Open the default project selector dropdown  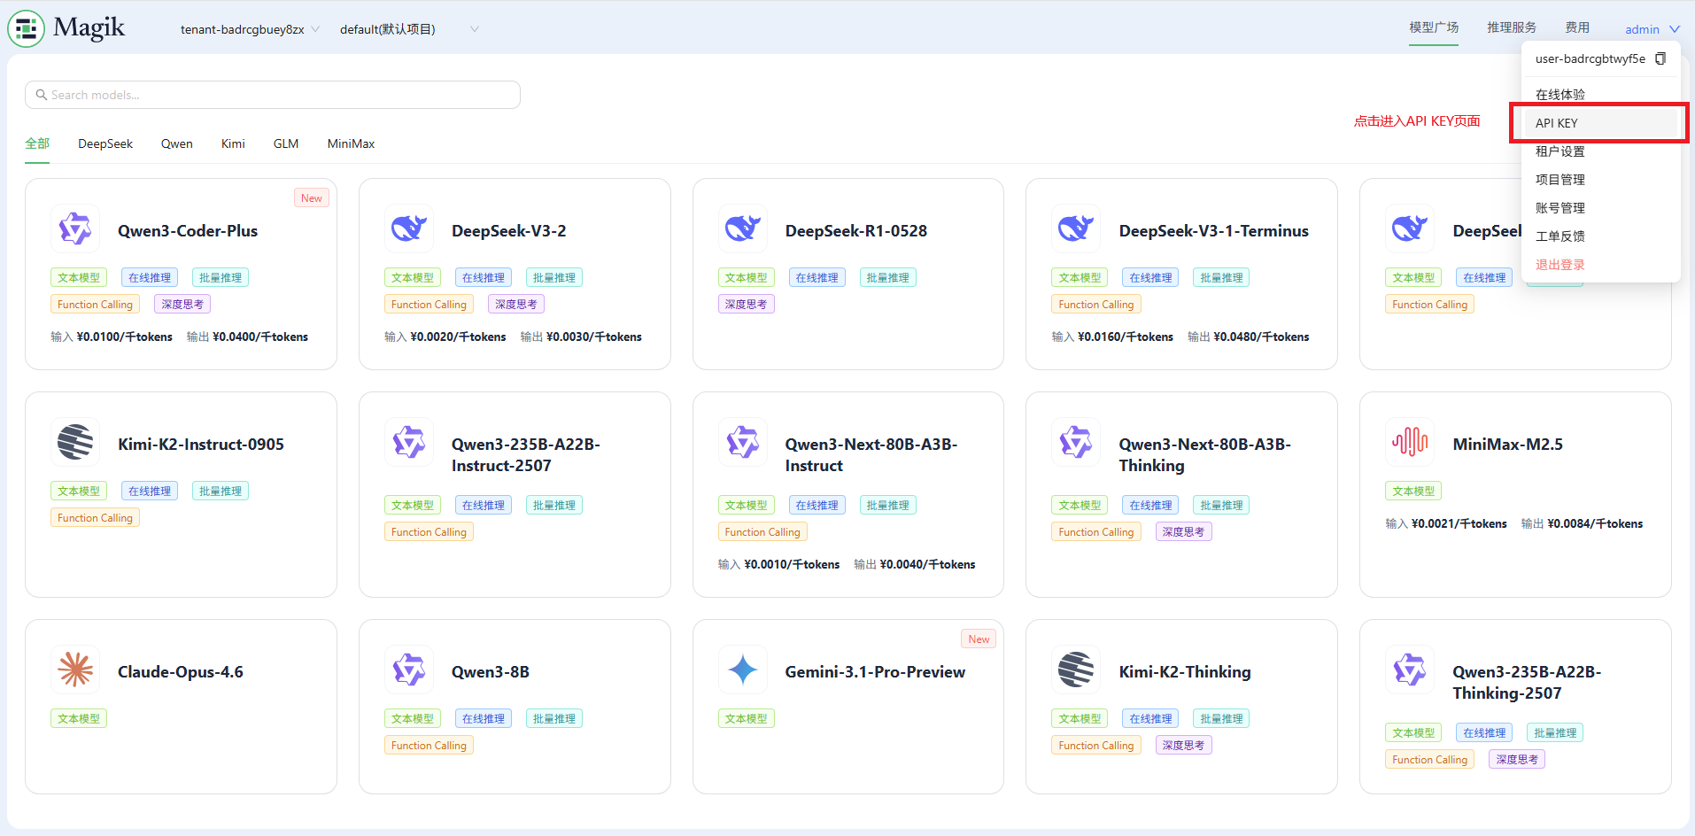click(x=408, y=29)
